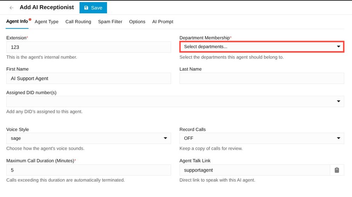Open the Record Calls dropdown

(x=262, y=138)
